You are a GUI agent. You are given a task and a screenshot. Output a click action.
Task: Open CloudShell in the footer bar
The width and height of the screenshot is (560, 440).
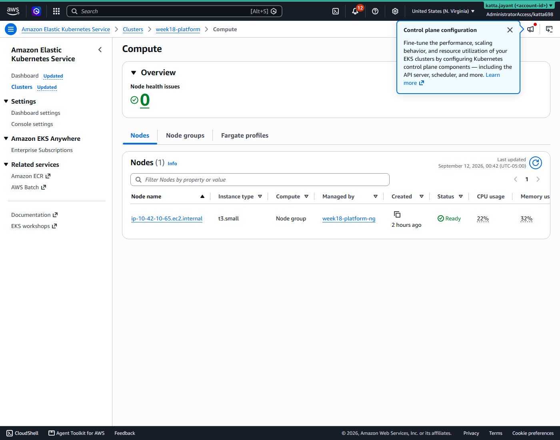(x=22, y=433)
